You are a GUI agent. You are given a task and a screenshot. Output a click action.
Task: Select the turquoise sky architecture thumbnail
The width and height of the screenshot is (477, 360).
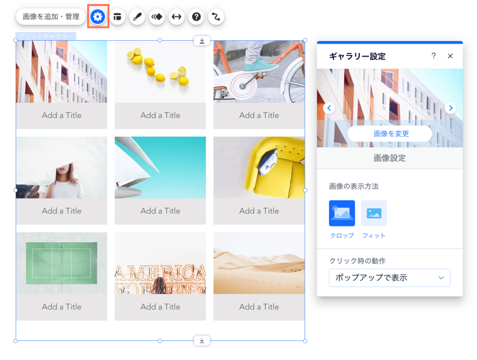point(160,167)
